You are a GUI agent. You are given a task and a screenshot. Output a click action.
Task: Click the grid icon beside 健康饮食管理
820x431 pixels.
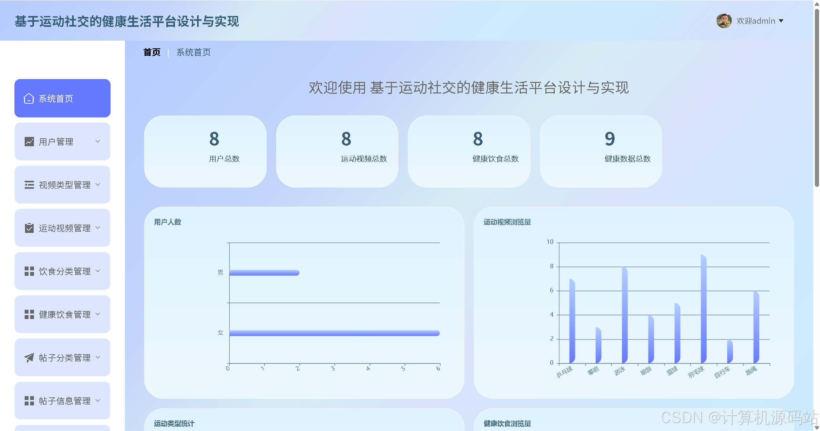click(x=29, y=314)
